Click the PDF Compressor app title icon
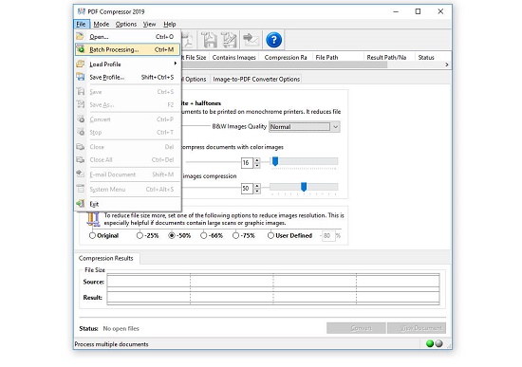 pyautogui.click(x=81, y=11)
